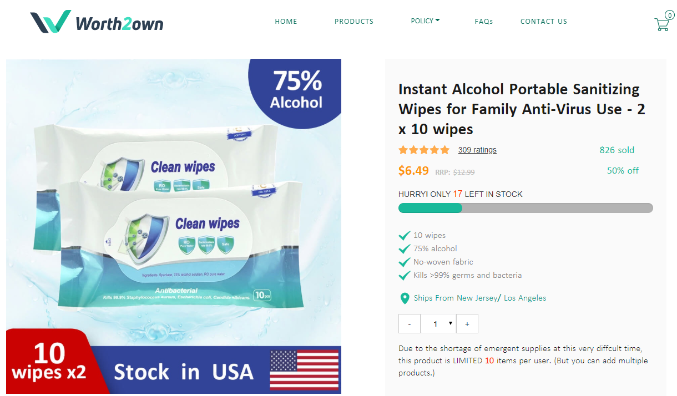This screenshot has height=396, width=677.
Task: View the 309 ratings link
Action: [x=477, y=150]
